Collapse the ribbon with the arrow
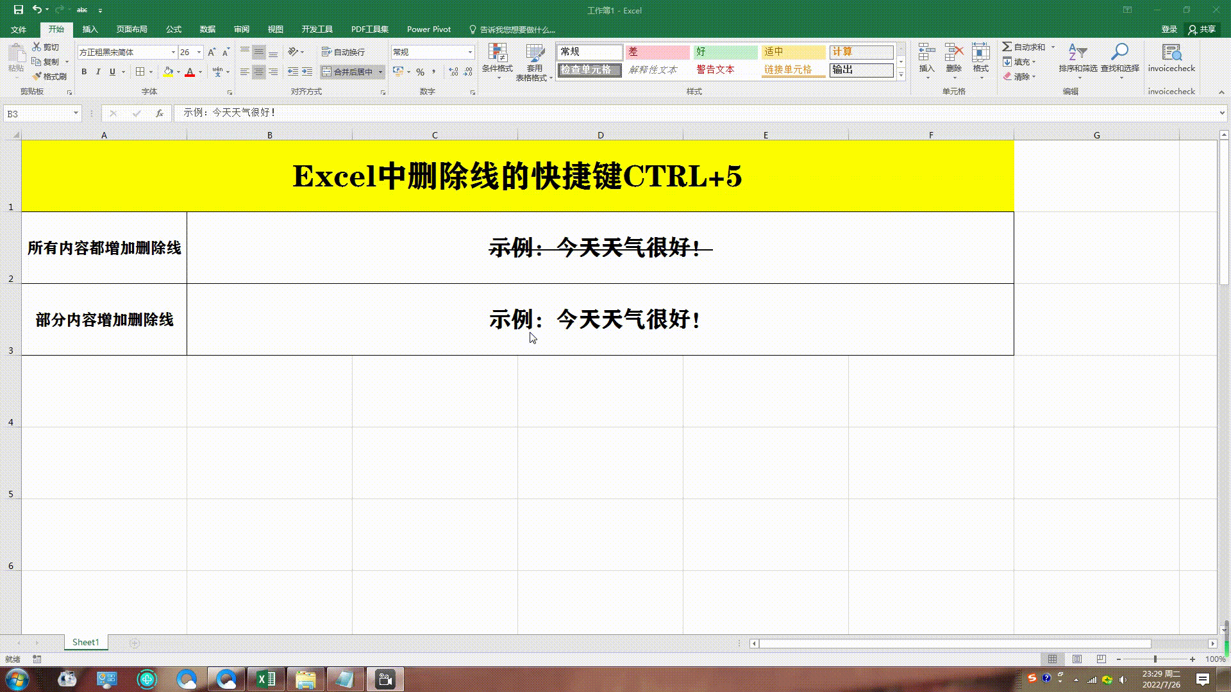Image resolution: width=1231 pixels, height=692 pixels. tap(1221, 92)
